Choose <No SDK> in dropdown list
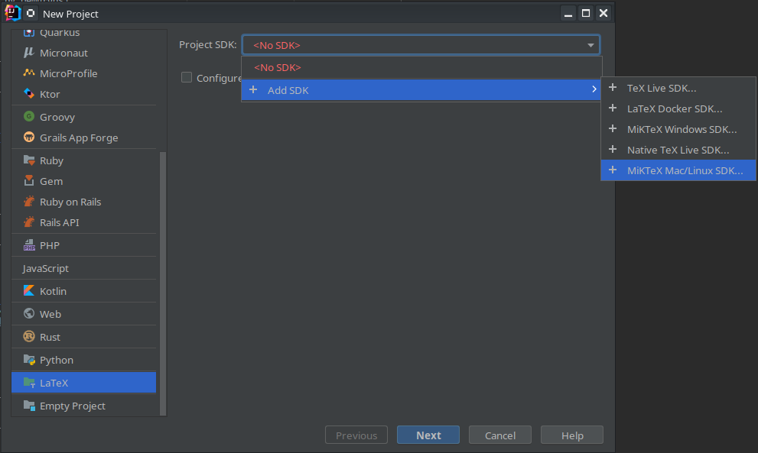Viewport: 758px width, 453px height. click(x=421, y=68)
